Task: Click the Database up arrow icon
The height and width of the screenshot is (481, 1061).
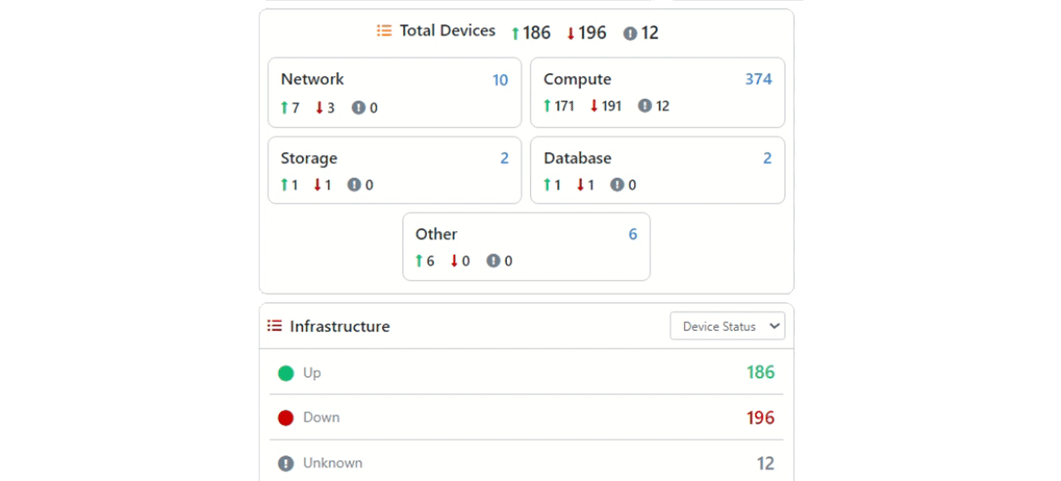Action: tap(547, 185)
